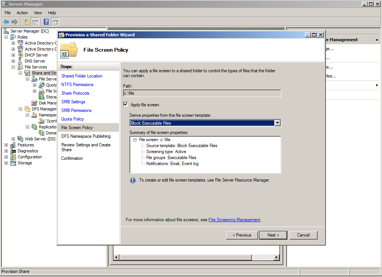Click the actions pane submenu arrow

[x=377, y=85]
